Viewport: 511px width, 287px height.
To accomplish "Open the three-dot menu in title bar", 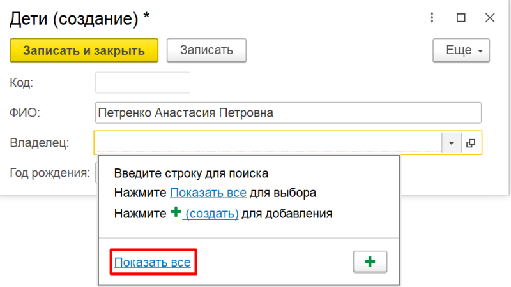I will 432,18.
